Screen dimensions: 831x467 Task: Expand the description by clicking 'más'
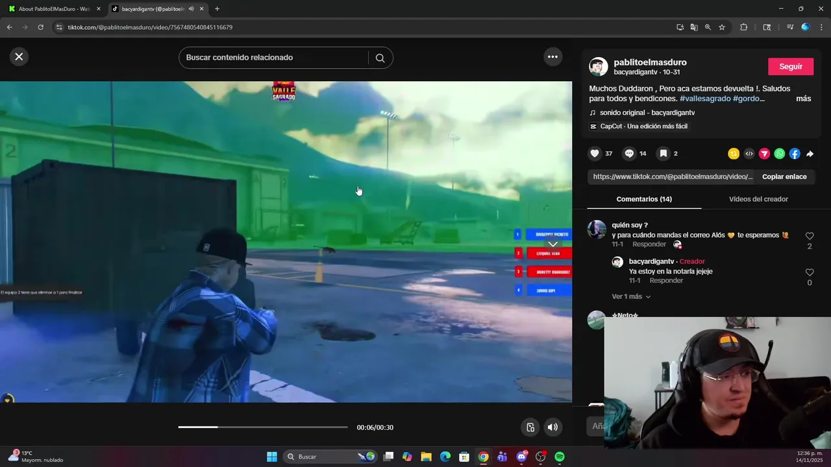click(x=804, y=99)
